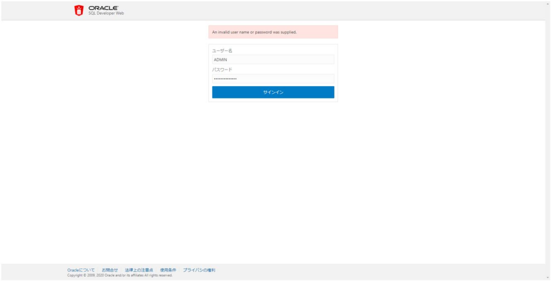The image size is (551, 281).
Task: Click the invalid user name error banner
Action: (x=273, y=32)
